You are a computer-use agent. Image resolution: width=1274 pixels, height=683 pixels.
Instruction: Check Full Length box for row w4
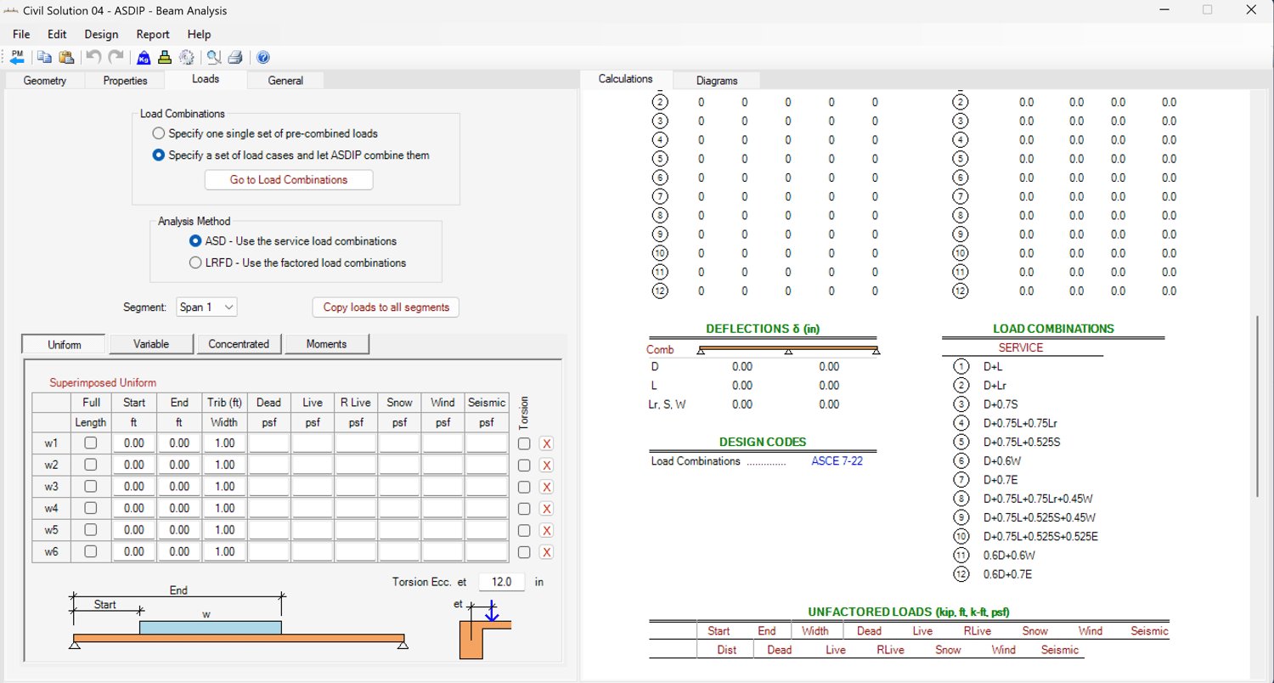[91, 508]
